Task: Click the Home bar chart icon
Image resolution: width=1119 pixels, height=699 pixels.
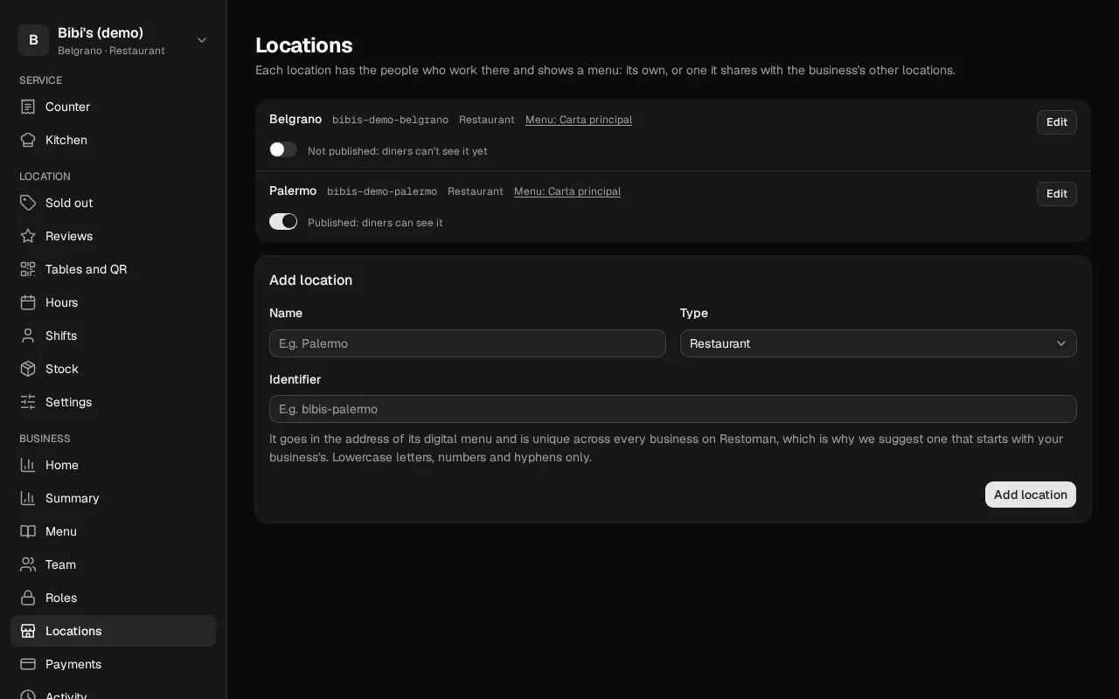Action: [x=28, y=465]
